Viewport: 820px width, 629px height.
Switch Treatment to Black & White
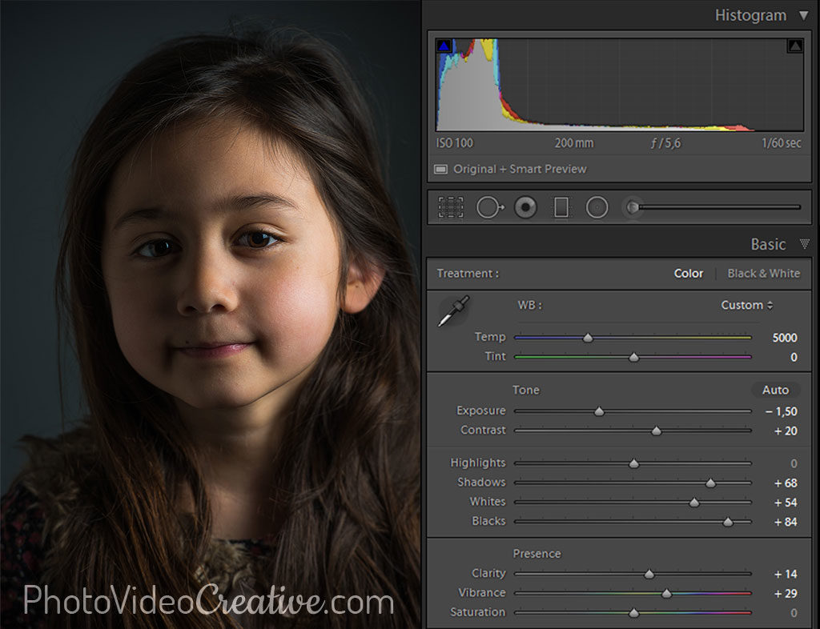(764, 273)
